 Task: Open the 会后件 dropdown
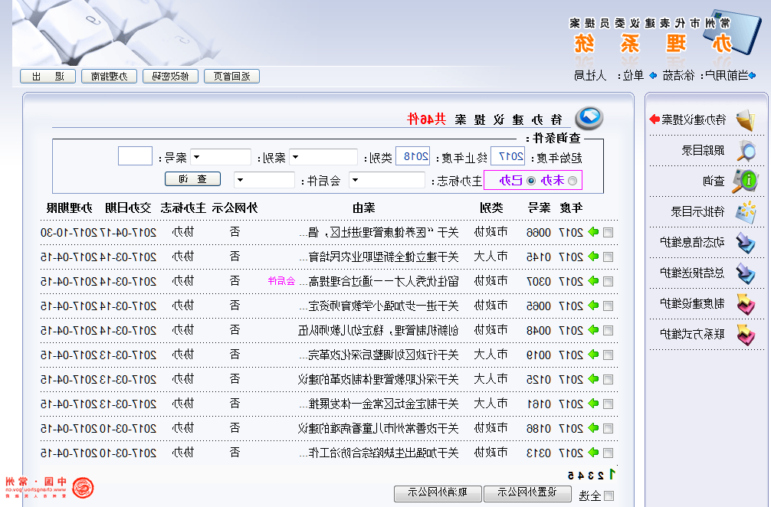pos(264,180)
